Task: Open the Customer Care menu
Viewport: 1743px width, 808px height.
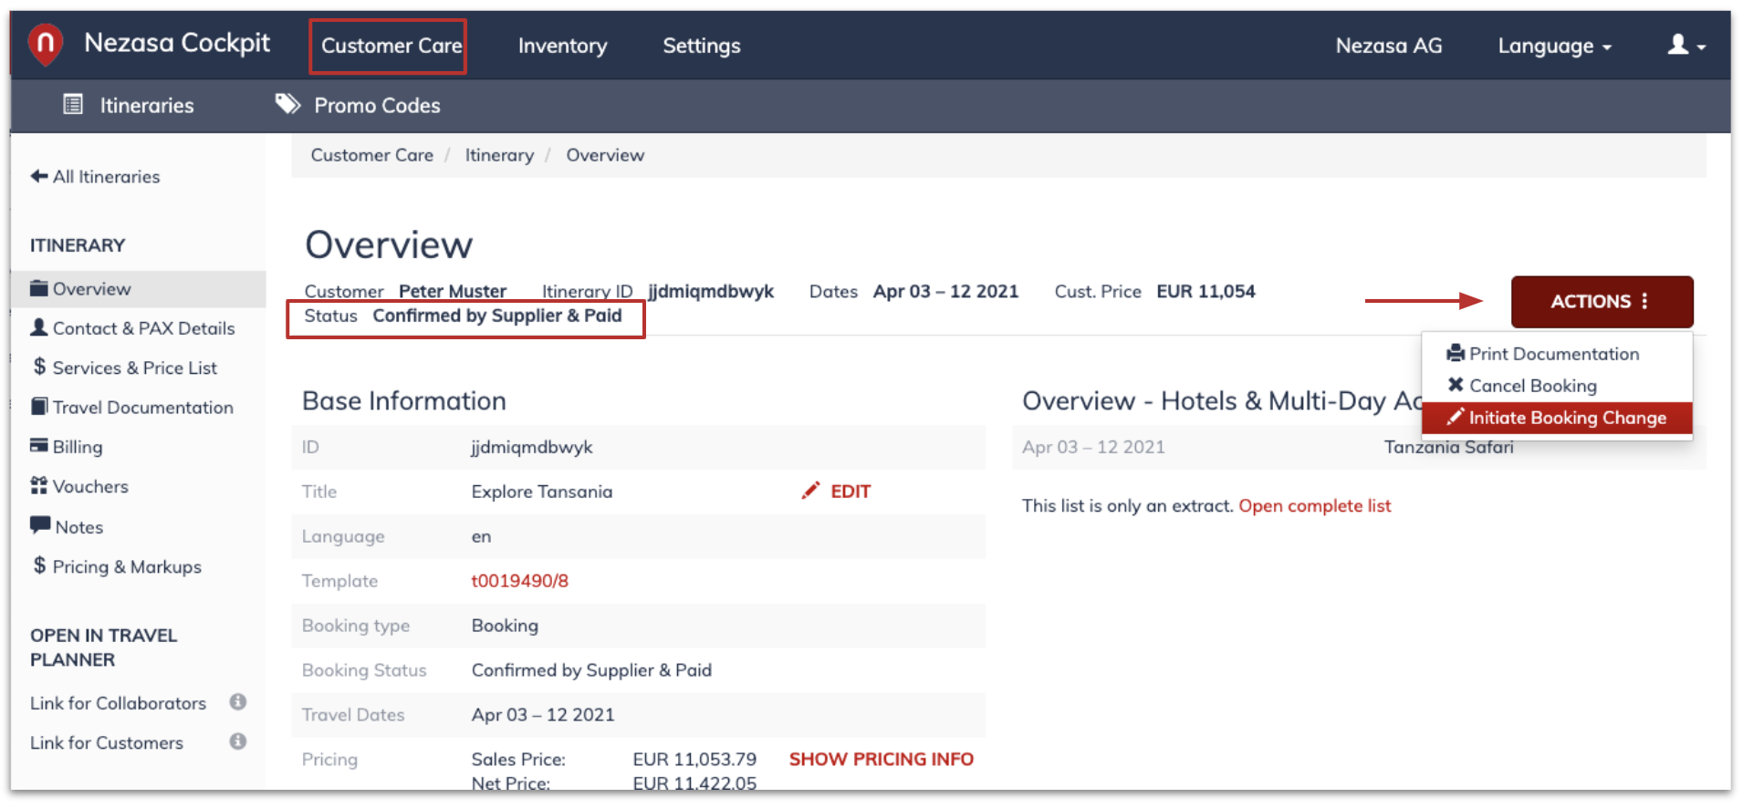Action: click(x=391, y=46)
